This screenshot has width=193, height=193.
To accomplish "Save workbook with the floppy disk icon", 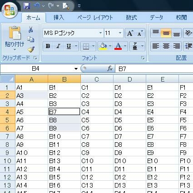I will click(27, 6).
